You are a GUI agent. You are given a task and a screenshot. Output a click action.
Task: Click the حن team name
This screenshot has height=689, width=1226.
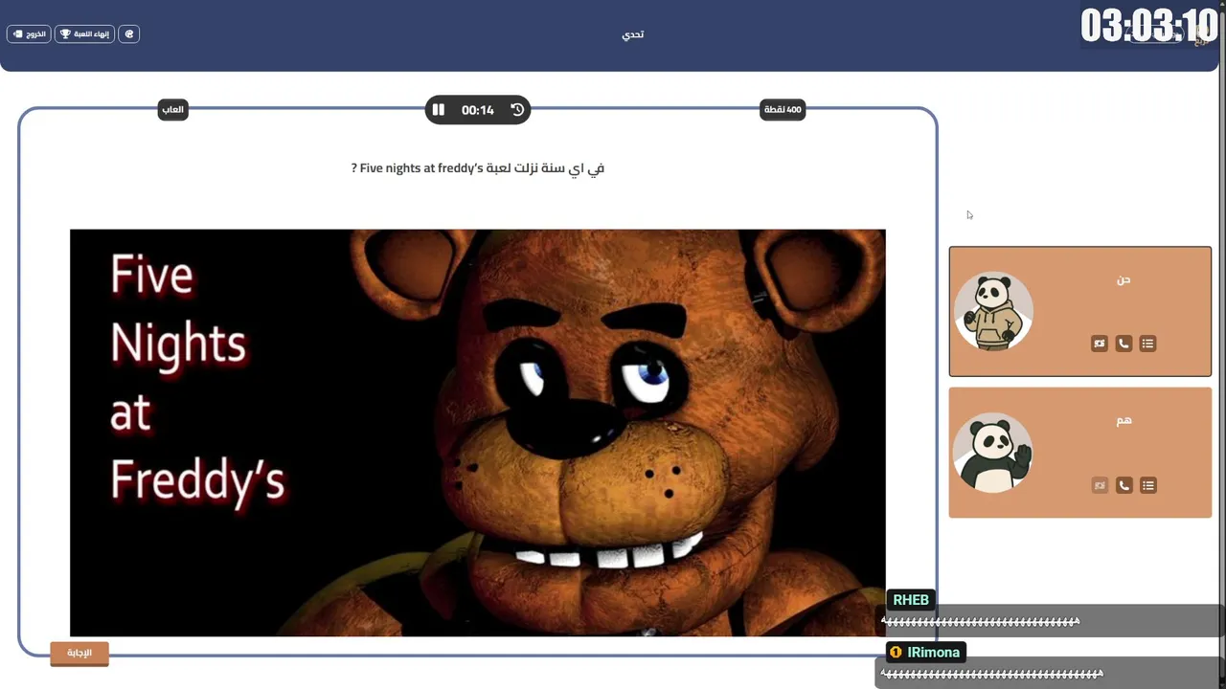(x=1124, y=279)
